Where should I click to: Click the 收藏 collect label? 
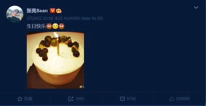coord(28,99)
